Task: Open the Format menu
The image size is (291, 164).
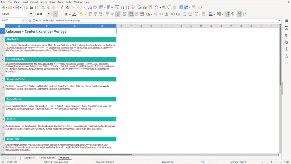Action: (34, 2)
